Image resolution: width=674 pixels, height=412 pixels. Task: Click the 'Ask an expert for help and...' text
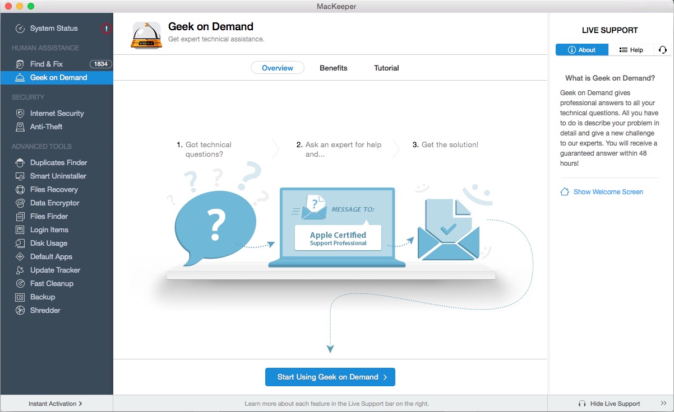tap(343, 149)
